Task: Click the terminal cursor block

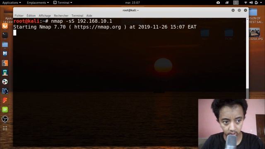Action: (15, 33)
